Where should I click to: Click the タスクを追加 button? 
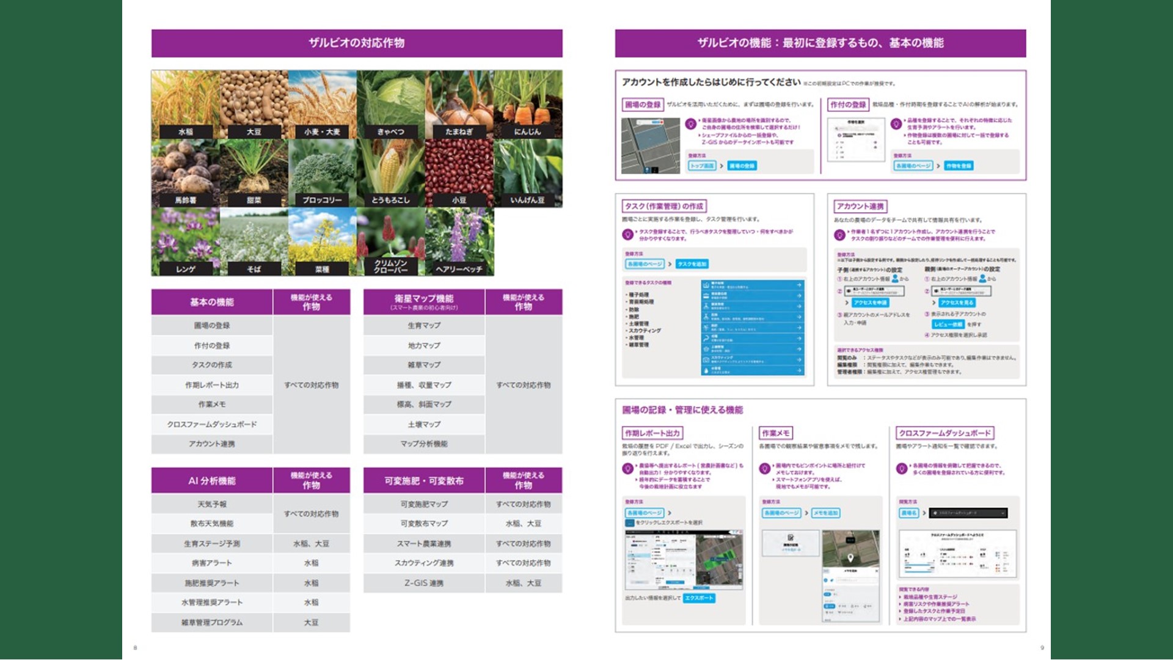point(692,264)
